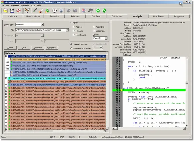
Task: Open a session with the folder icon
Action: point(5,11)
